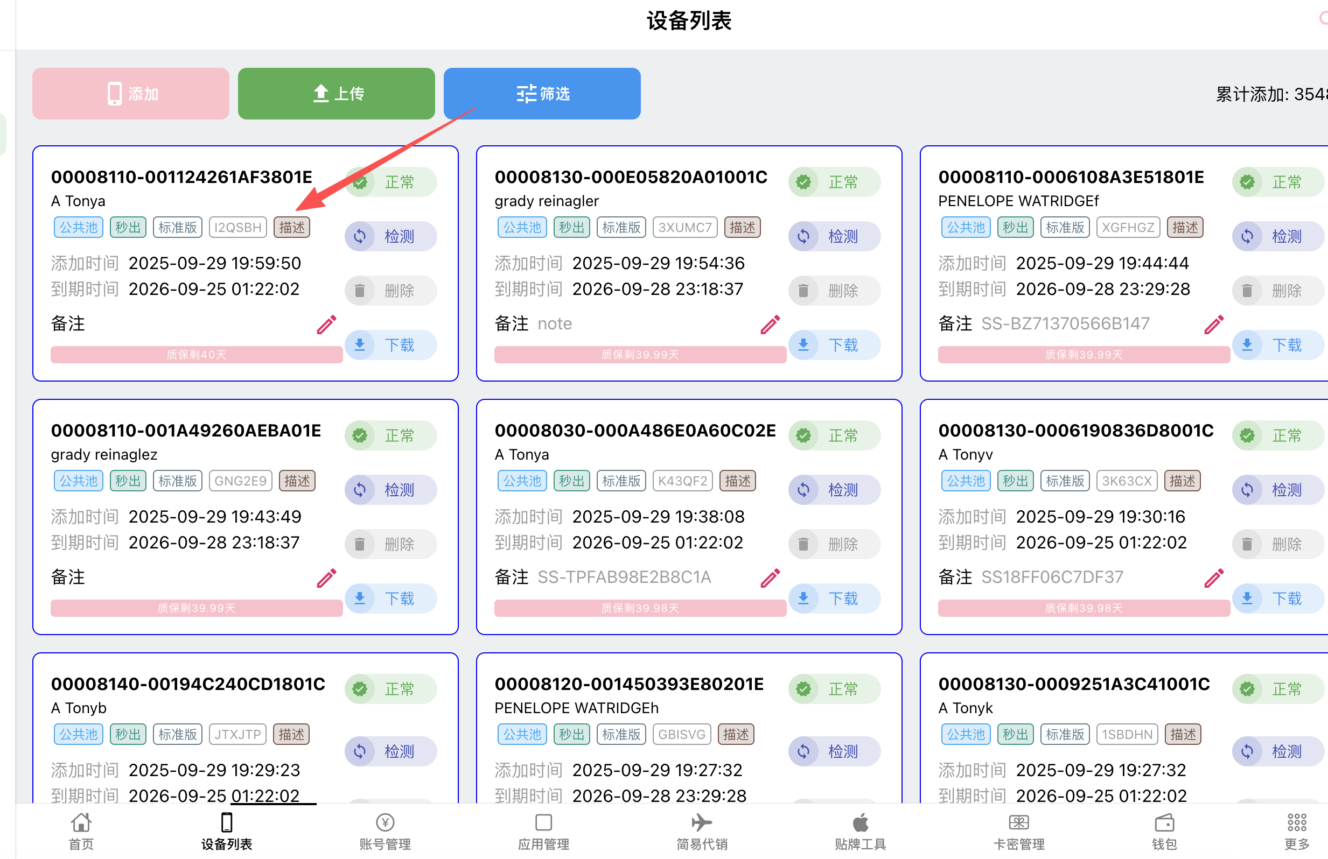Image resolution: width=1328 pixels, height=859 pixels.
Task: Open the blue 筛选 filter button
Action: [541, 94]
